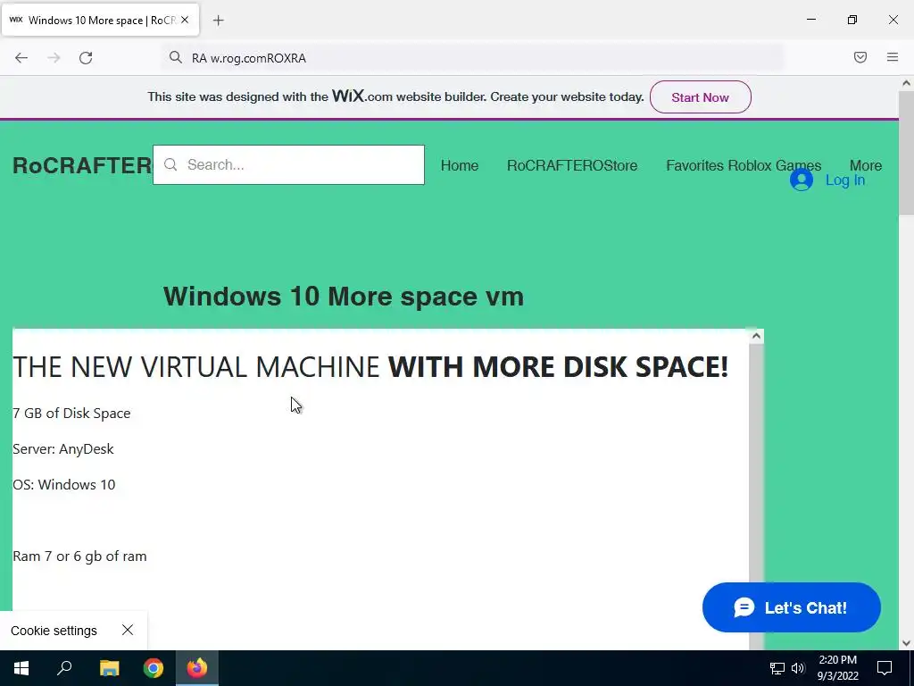The width and height of the screenshot is (914, 686).
Task: Click the Firefox taskbar icon
Action: [x=197, y=668]
